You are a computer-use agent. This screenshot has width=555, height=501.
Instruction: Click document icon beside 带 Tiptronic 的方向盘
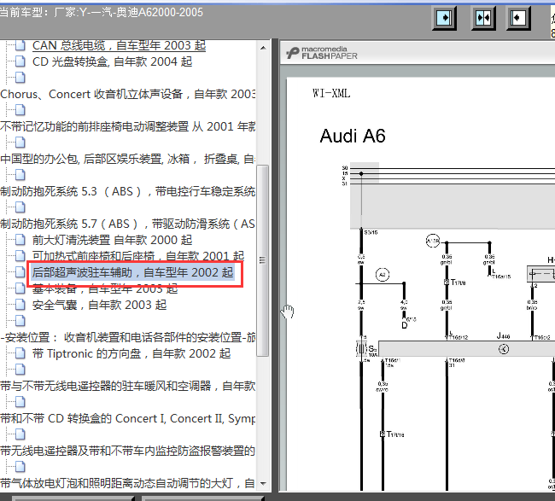[20, 353]
